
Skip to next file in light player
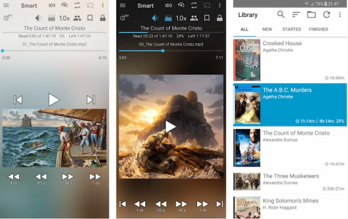(91, 100)
